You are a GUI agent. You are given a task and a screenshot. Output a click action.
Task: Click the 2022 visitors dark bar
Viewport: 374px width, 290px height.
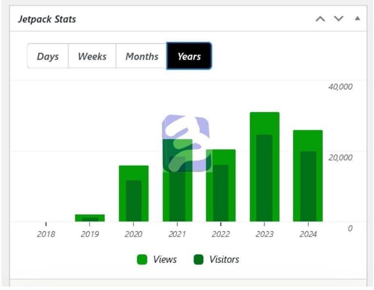[221, 193]
